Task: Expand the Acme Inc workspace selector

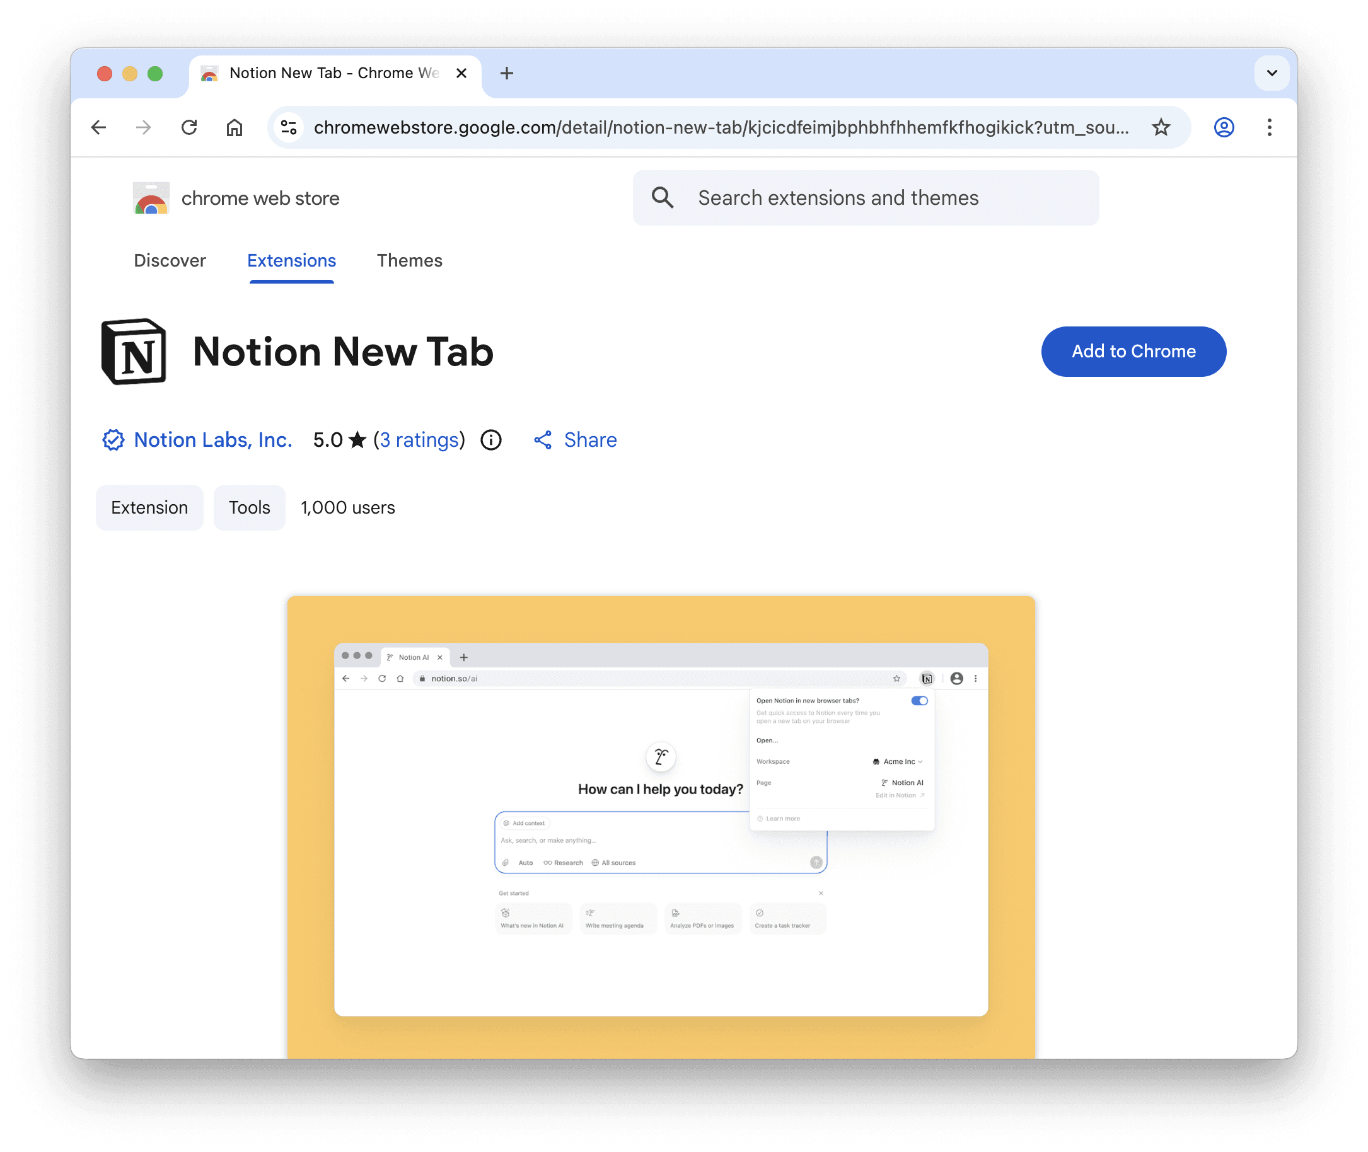Action: (x=898, y=761)
